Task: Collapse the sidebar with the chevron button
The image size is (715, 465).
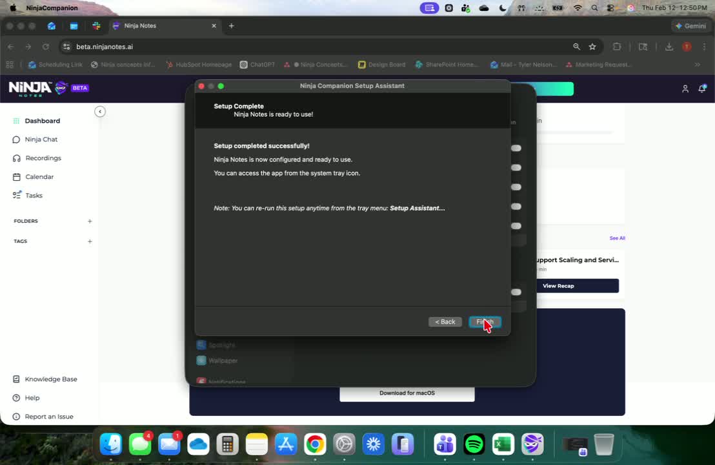Action: [x=100, y=112]
